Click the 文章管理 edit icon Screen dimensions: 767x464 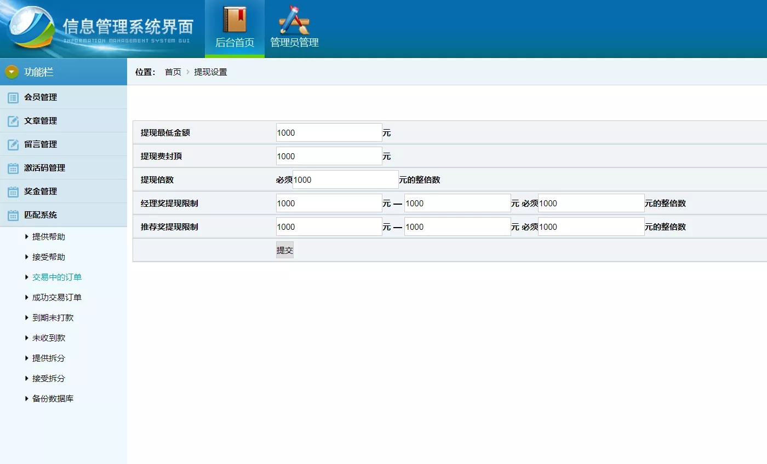click(13, 121)
